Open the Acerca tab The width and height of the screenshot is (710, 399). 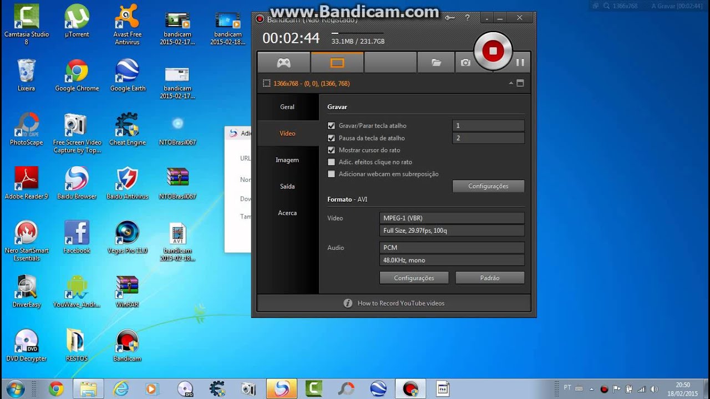pos(287,213)
